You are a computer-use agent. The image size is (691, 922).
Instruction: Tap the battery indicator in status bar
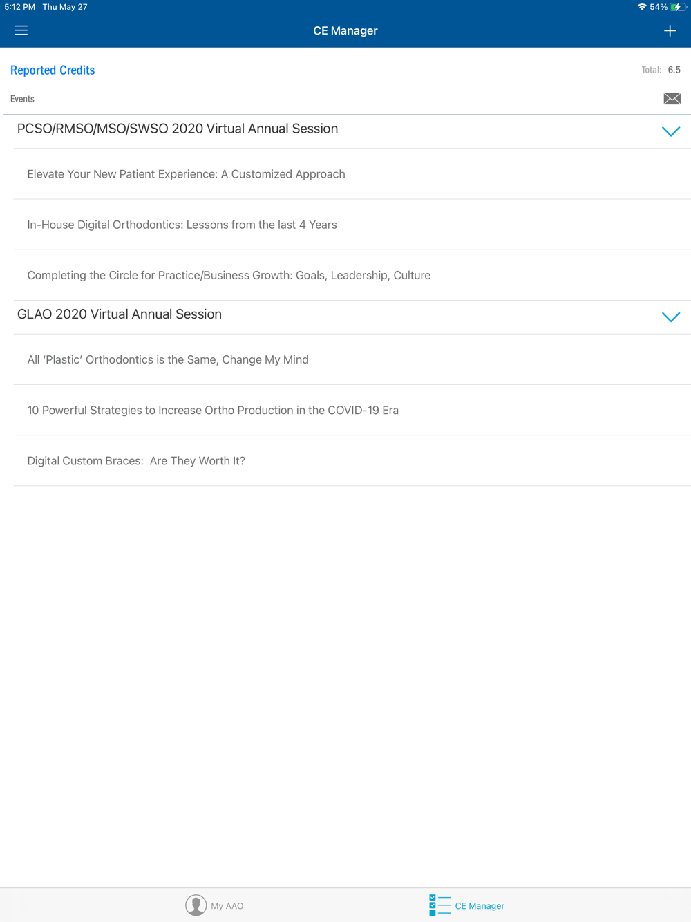click(677, 7)
